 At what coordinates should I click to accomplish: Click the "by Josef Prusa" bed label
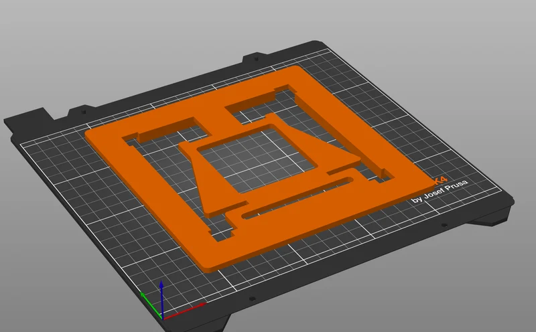[440, 191]
